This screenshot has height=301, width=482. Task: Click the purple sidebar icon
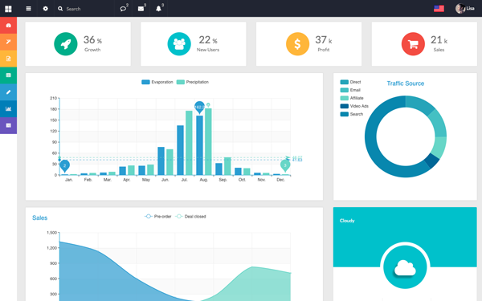pyautogui.click(x=8, y=125)
